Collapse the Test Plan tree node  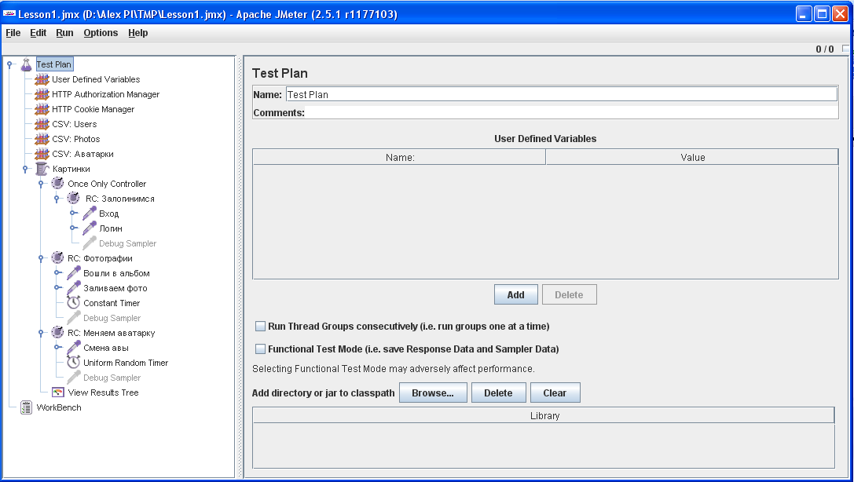[x=9, y=64]
